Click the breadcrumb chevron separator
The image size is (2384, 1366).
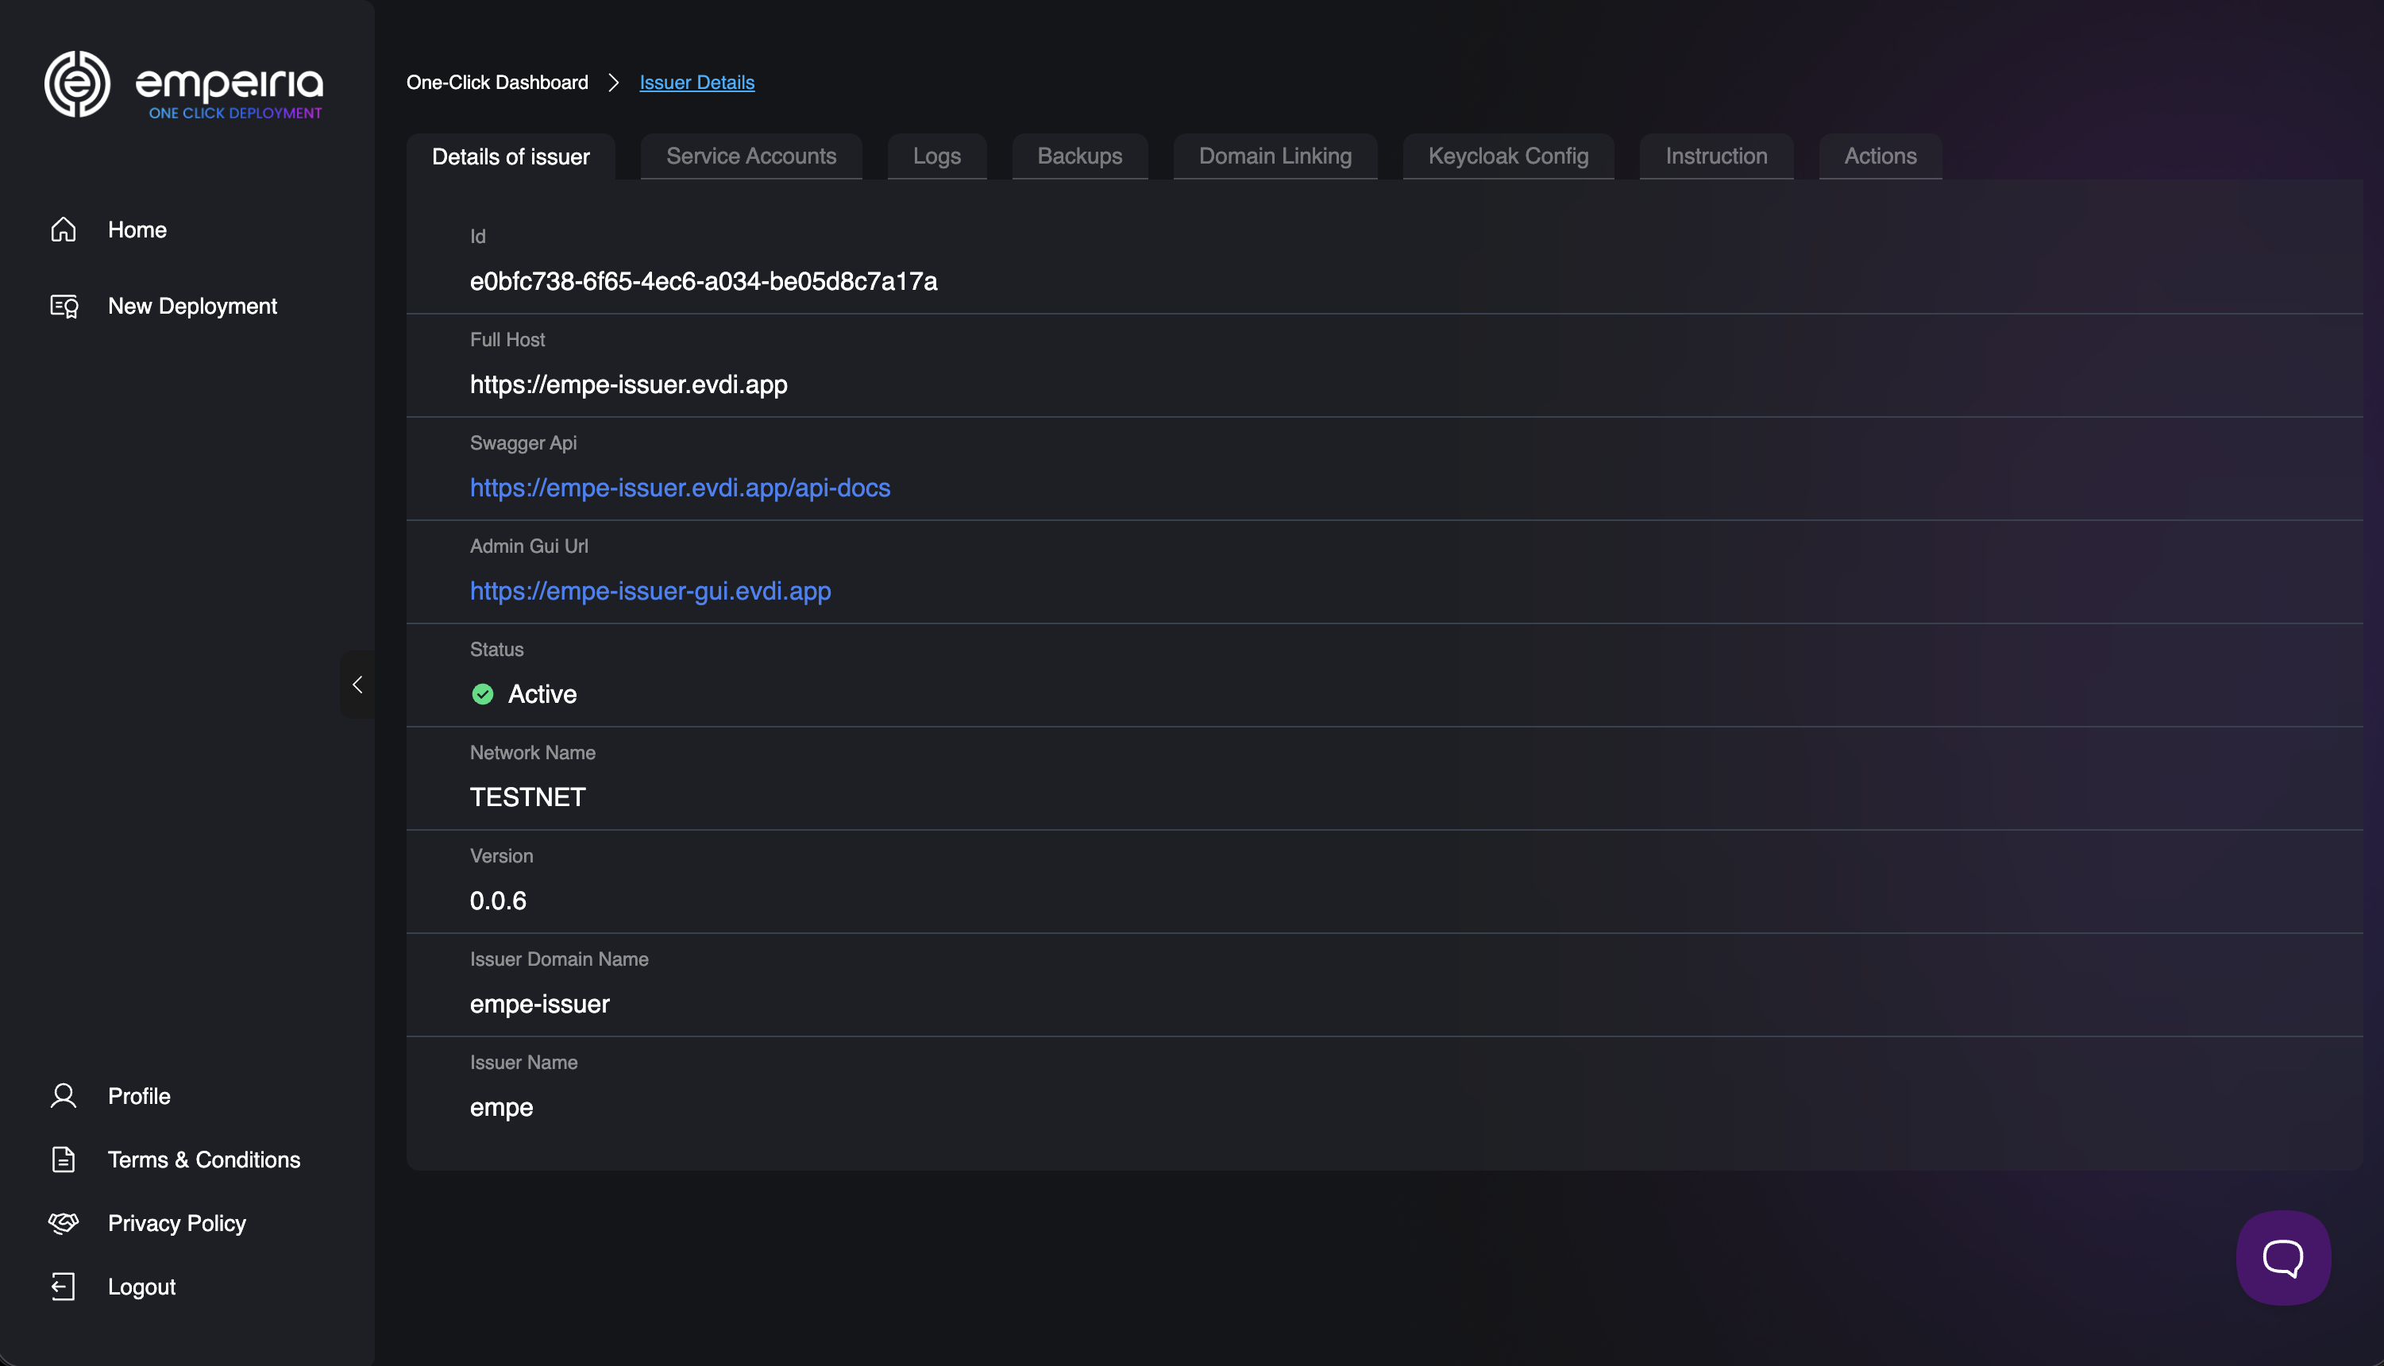(x=613, y=83)
